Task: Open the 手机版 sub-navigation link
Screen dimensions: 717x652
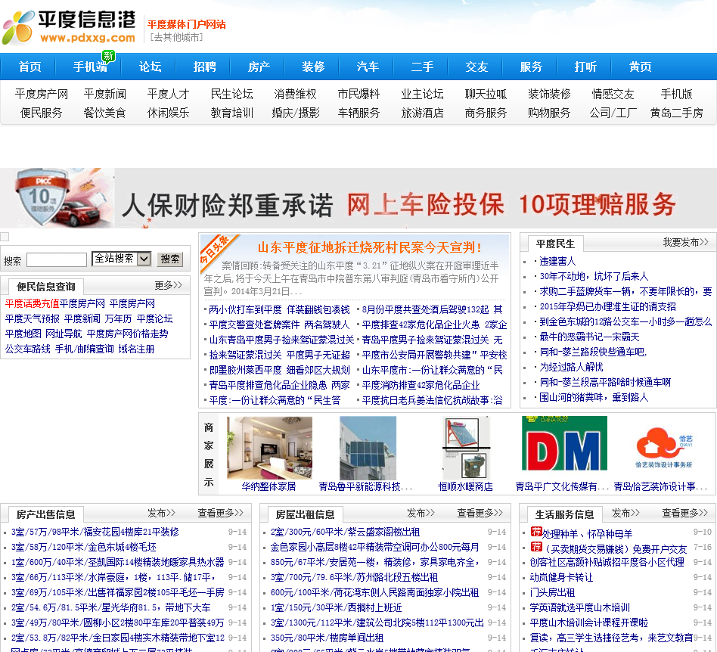Action: pos(677,95)
